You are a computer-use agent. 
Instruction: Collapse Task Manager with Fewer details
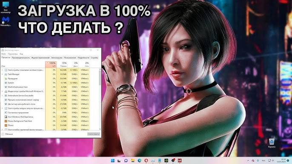pos(7,134)
